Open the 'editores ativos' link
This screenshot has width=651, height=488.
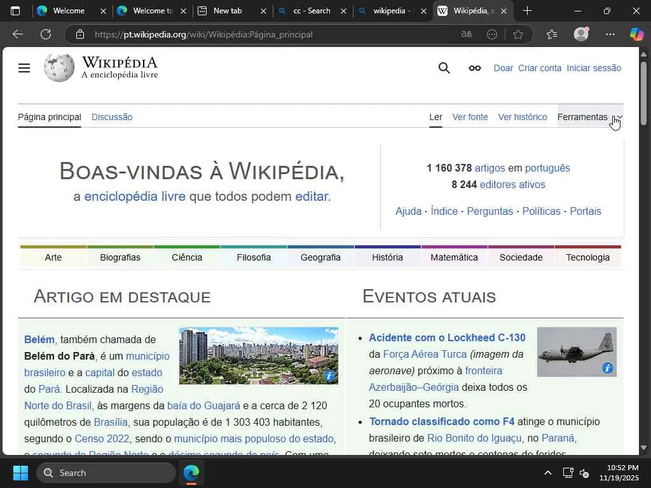click(x=512, y=185)
